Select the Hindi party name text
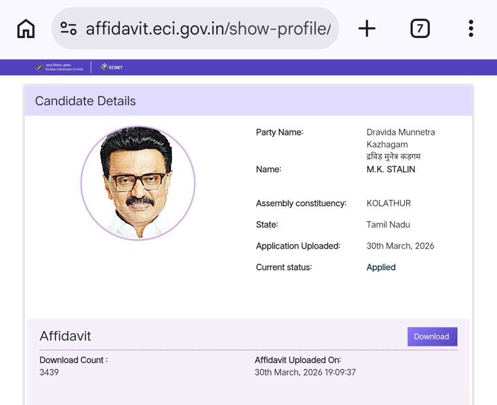The height and width of the screenshot is (405, 497). tap(393, 157)
